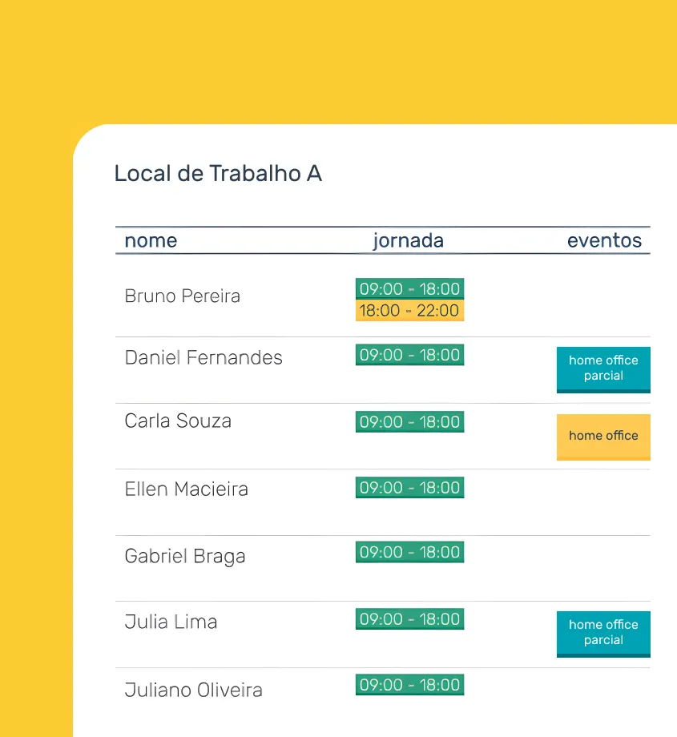Open Ellen Macieira's 09:00 - 18:00 shift
677x737 pixels.
pyautogui.click(x=409, y=487)
